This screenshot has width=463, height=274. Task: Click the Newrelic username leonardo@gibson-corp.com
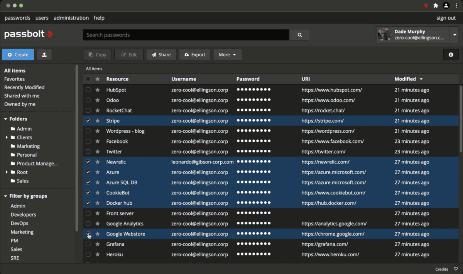(x=203, y=162)
